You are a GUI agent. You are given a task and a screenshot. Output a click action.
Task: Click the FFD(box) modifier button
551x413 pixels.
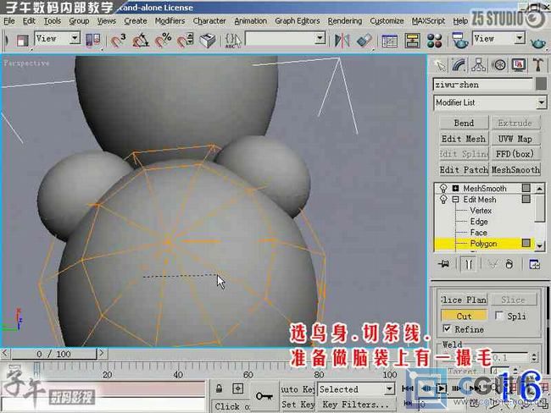(x=515, y=154)
